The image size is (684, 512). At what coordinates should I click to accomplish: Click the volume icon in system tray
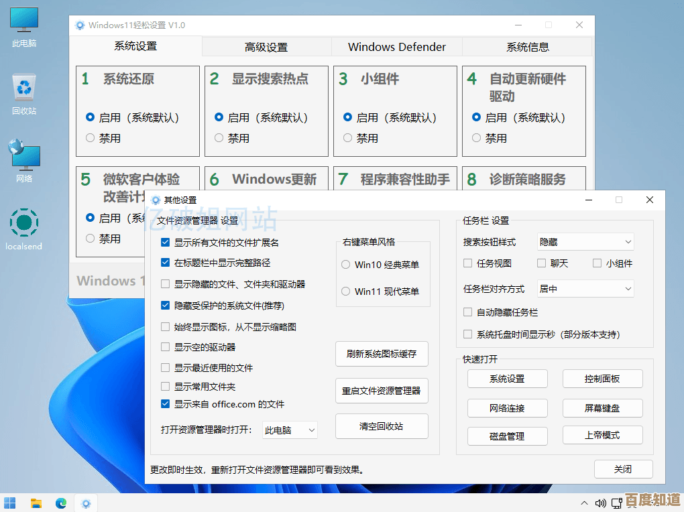tap(602, 503)
